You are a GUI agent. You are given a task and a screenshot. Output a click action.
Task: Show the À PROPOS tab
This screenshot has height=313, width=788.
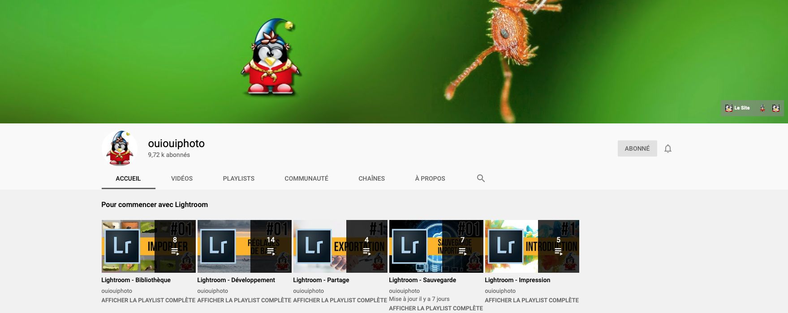[430, 178]
